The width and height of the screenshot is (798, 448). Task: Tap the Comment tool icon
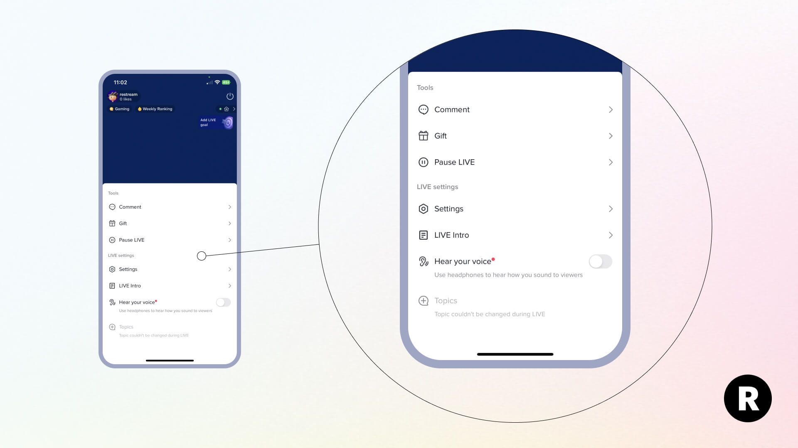pyautogui.click(x=112, y=207)
